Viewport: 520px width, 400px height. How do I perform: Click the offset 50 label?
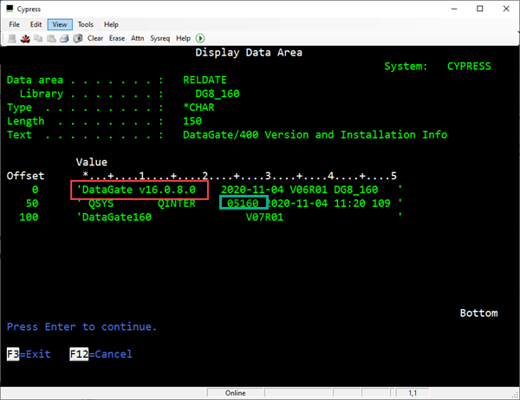[x=32, y=203]
